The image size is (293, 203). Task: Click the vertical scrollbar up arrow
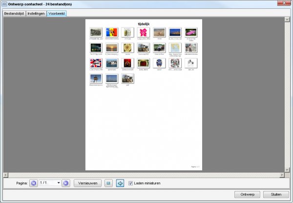pos(288,20)
